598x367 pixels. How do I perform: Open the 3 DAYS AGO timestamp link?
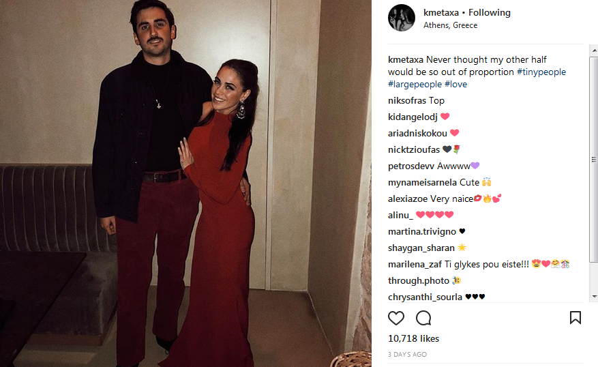click(407, 355)
